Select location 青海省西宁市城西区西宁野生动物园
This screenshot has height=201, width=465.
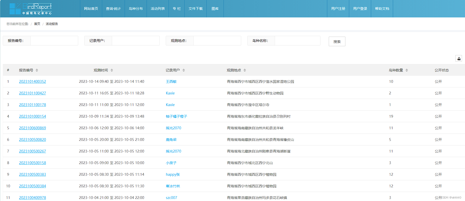point(255,93)
